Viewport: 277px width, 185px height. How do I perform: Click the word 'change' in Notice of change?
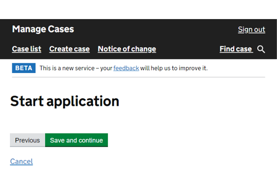pos(143,49)
